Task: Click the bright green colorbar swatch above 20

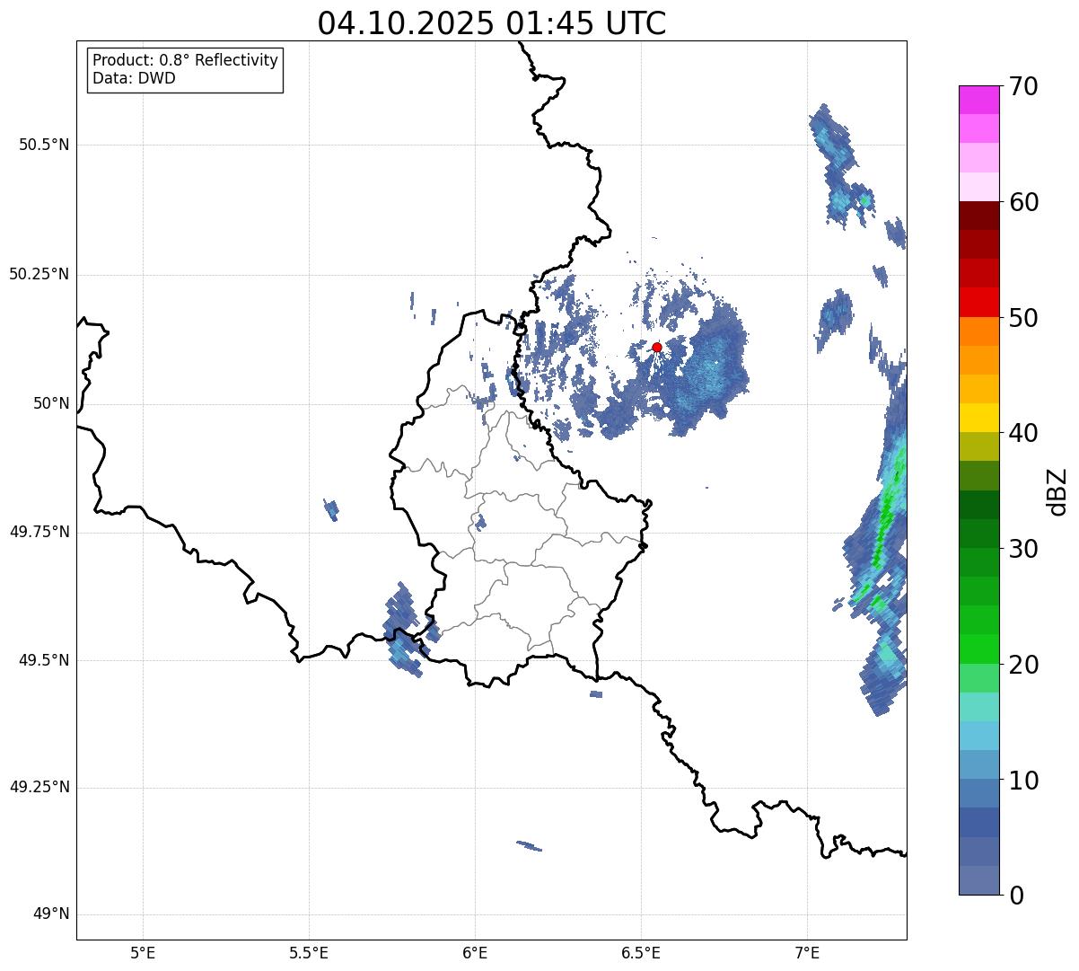Action: 978,649
